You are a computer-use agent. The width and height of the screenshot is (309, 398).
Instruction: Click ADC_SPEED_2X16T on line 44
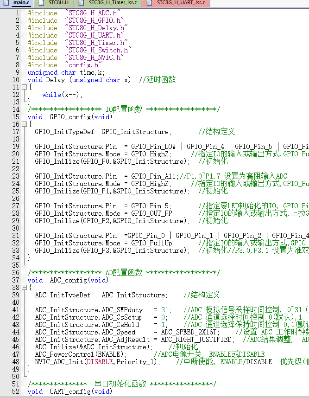click(x=189, y=332)
